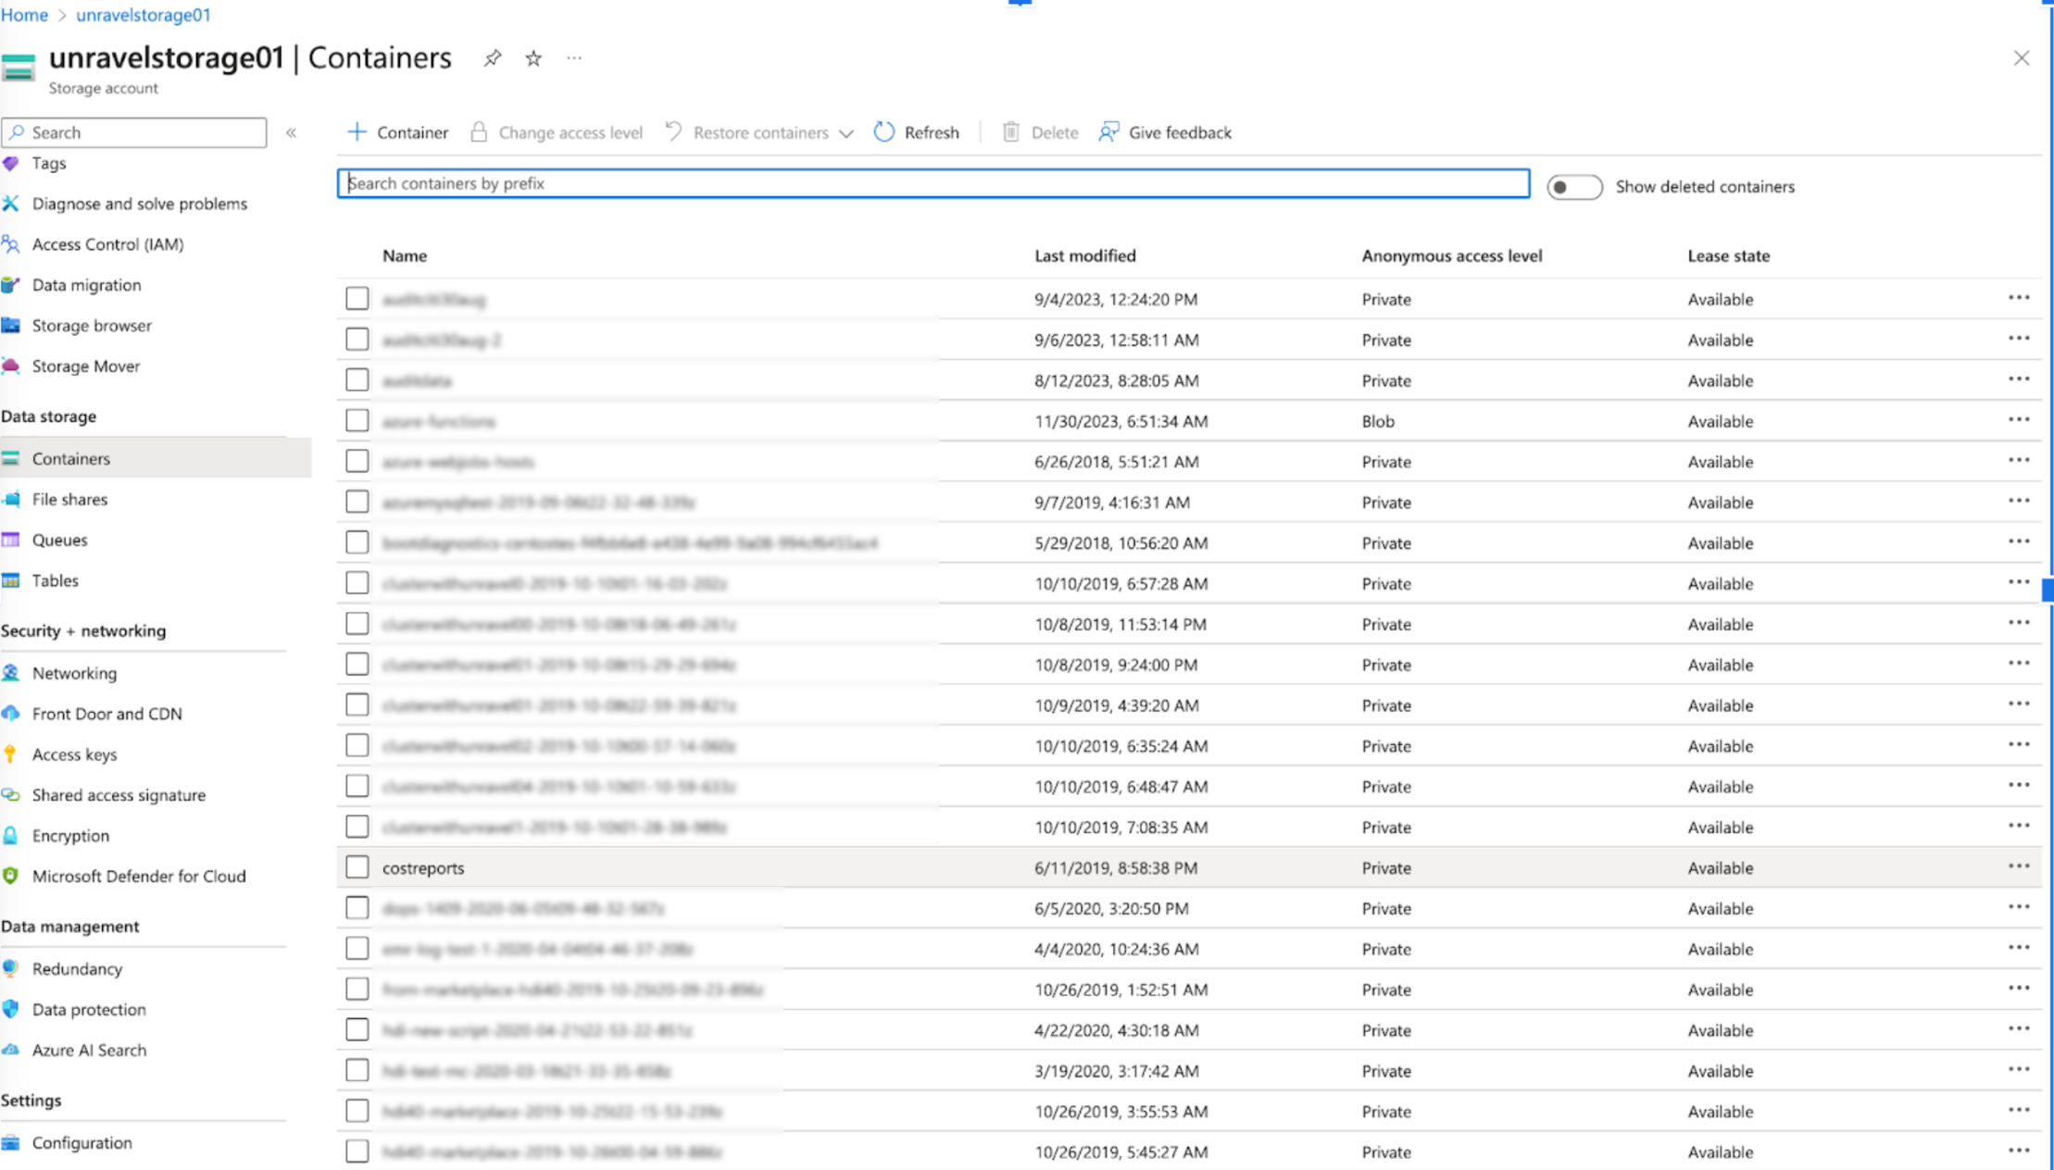Open Diagnose and solve problems

tap(140, 204)
